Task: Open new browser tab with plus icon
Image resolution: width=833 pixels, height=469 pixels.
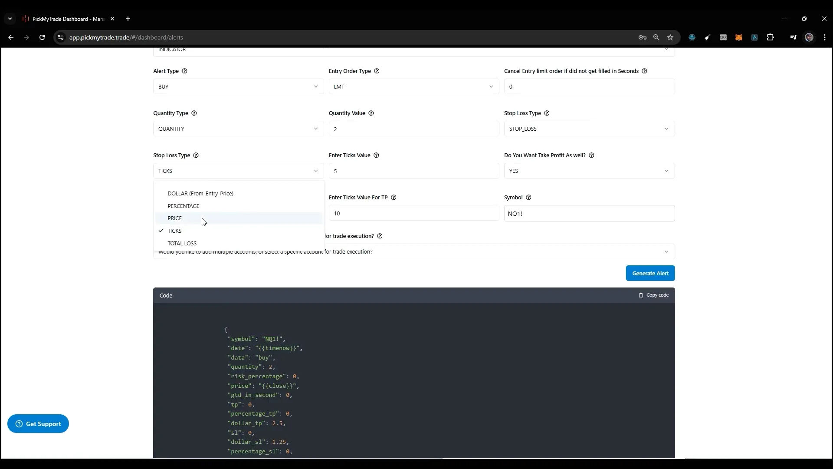Action: click(128, 19)
